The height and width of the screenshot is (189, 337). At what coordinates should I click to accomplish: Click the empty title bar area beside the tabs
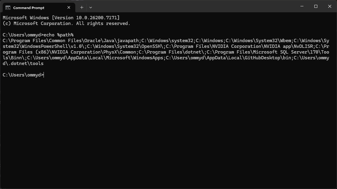(193, 6)
